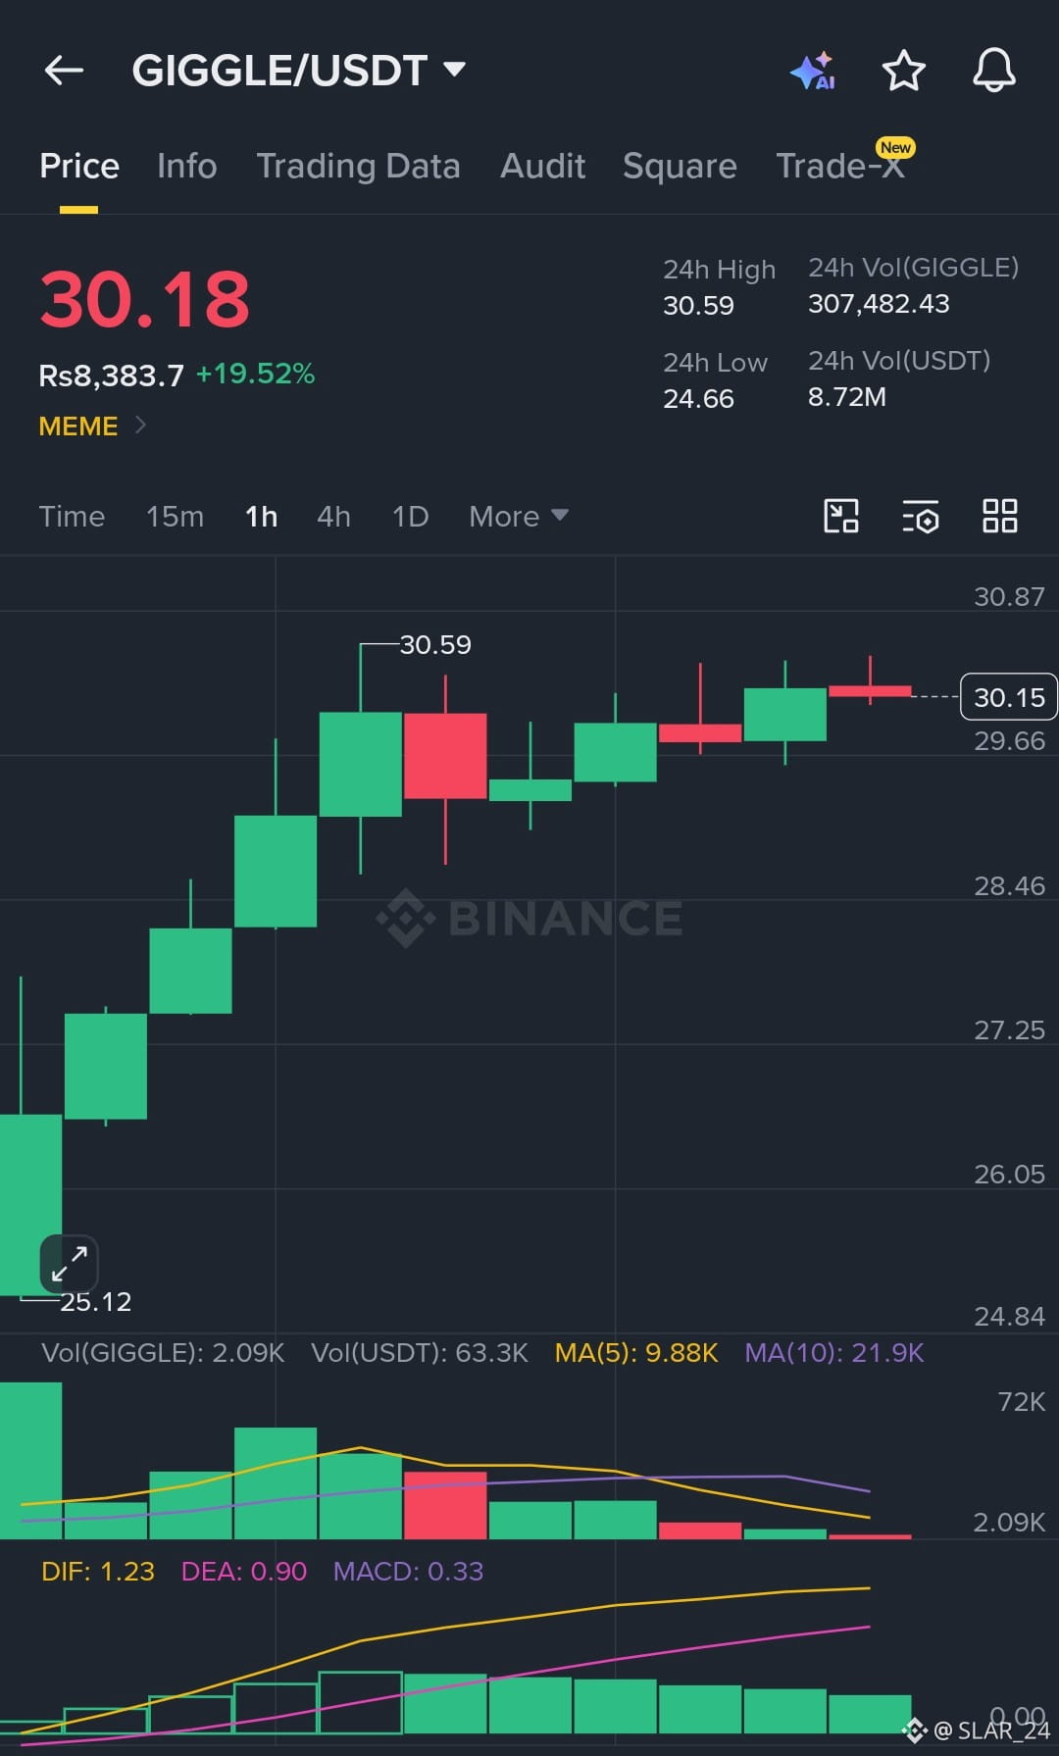
Task: Tap the tall green candle below 30.59
Action: (361, 764)
